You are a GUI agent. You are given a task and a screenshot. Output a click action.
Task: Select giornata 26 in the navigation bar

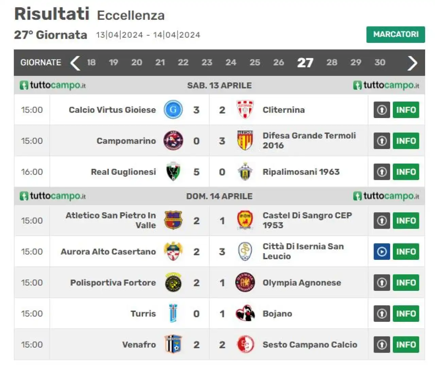point(279,63)
